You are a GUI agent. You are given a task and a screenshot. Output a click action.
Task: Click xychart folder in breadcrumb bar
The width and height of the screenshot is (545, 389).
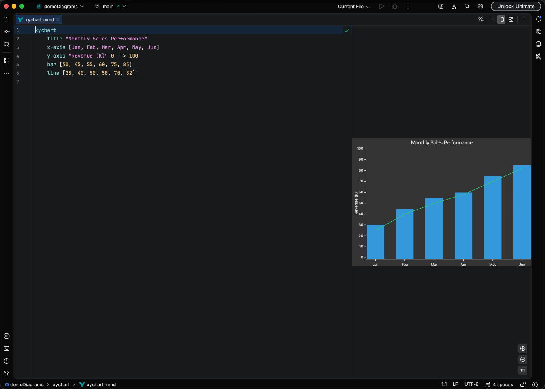click(x=61, y=384)
